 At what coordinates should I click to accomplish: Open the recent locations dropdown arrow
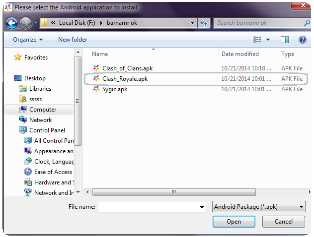point(35,23)
